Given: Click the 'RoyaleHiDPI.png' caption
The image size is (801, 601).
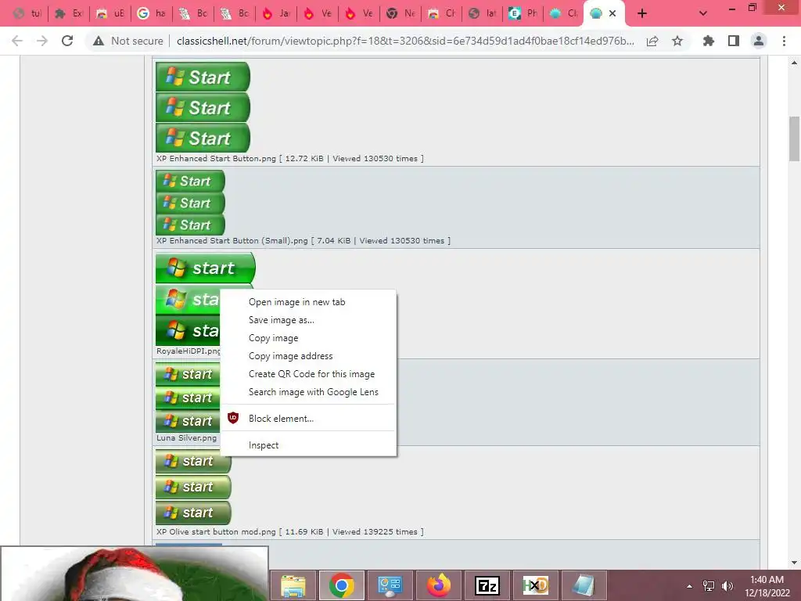Looking at the screenshot, I should click(x=188, y=351).
